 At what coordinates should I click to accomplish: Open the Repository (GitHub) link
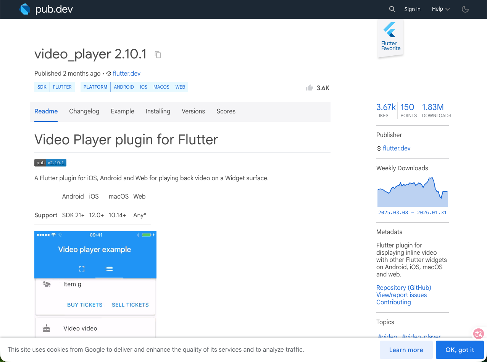[403, 288]
